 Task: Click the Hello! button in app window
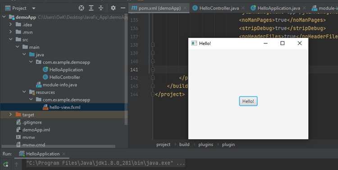248,101
